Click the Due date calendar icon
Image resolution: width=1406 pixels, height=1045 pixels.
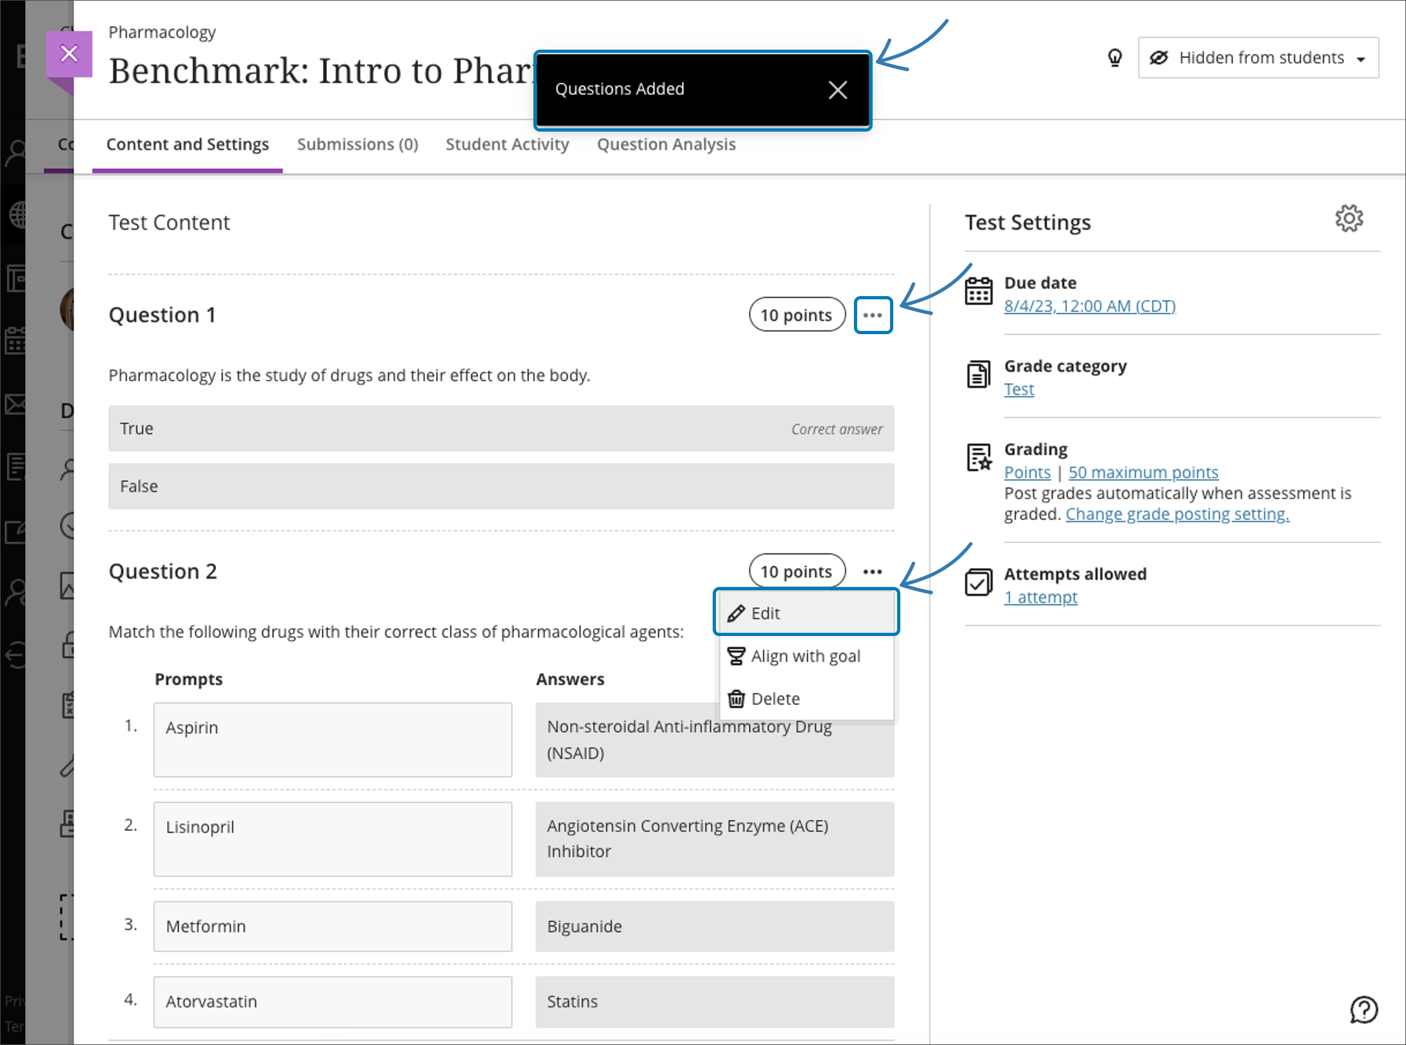(978, 291)
